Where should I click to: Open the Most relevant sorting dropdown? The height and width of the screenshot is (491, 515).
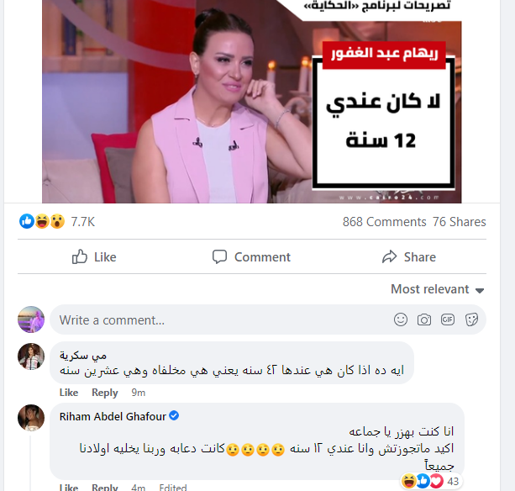[437, 289]
